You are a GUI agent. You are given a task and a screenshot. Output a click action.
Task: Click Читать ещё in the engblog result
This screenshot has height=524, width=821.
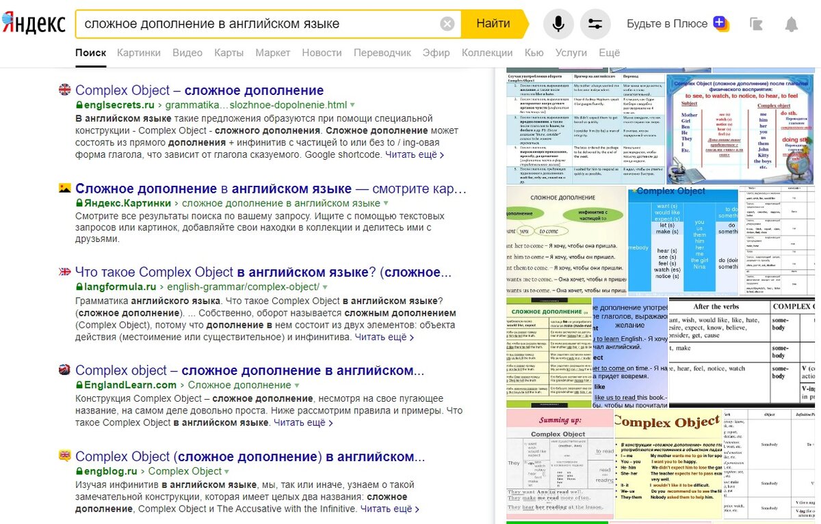click(389, 508)
